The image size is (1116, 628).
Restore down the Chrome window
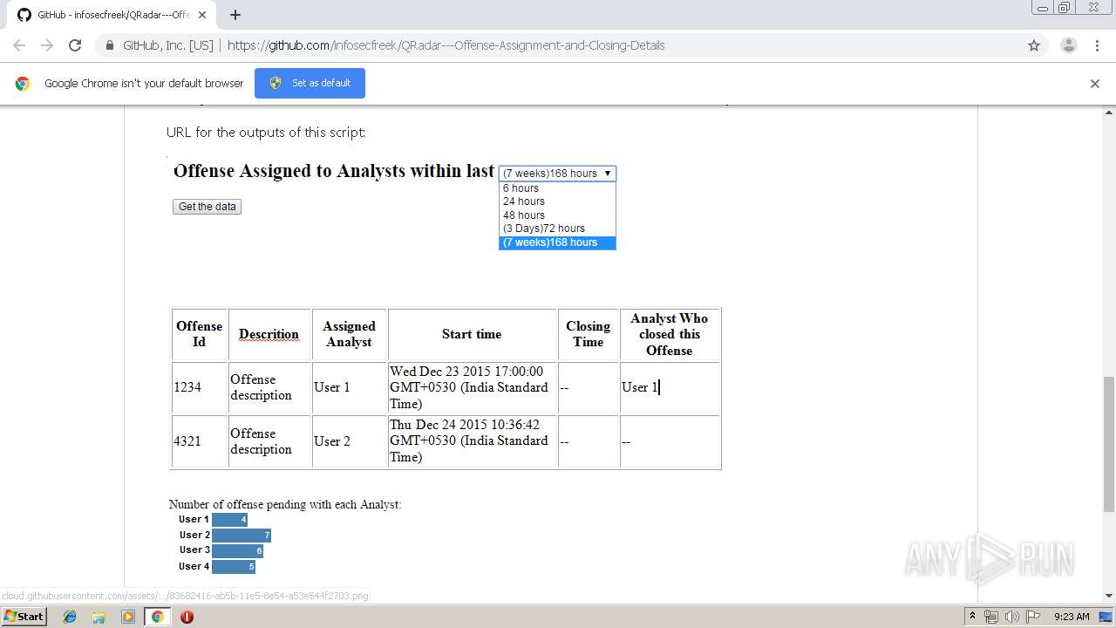(1065, 8)
